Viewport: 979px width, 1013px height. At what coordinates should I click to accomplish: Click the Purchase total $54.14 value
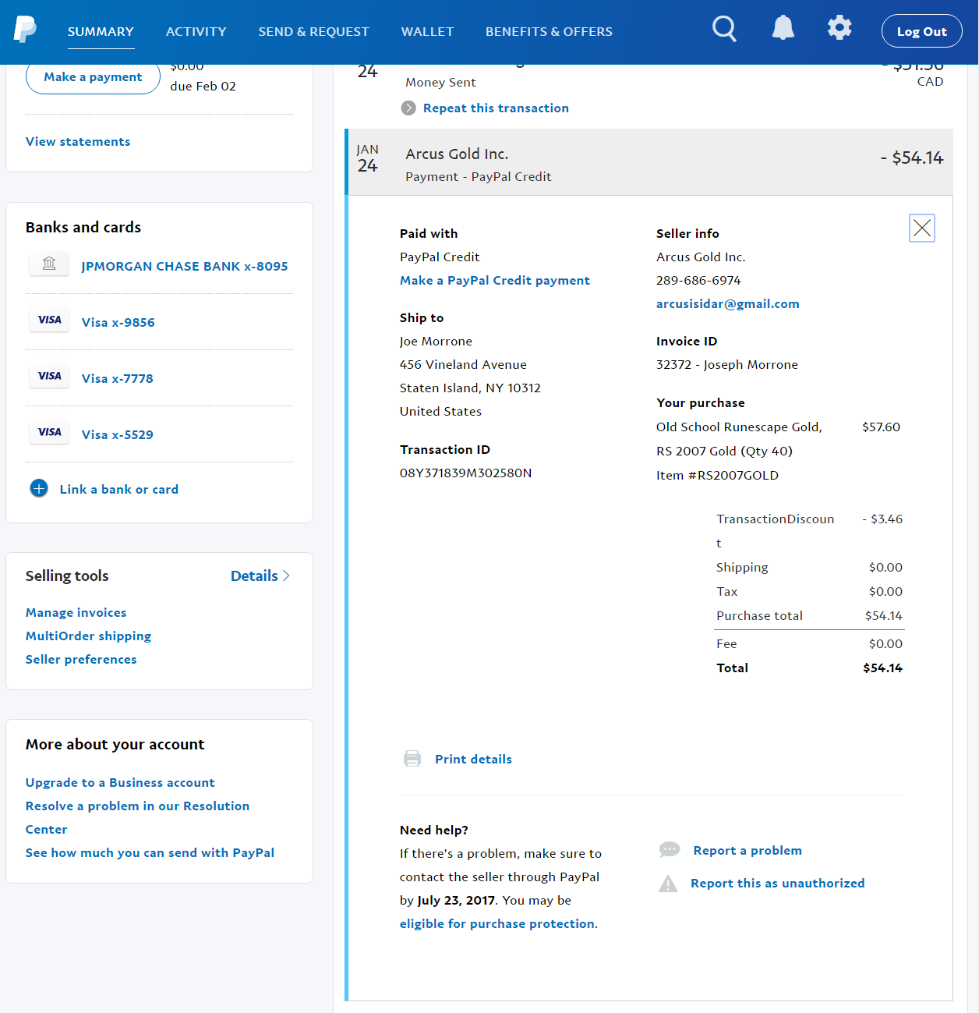point(884,616)
